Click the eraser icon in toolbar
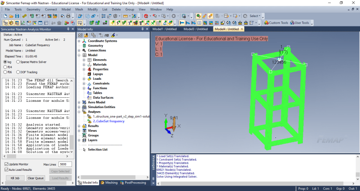360x191 pixels. pyautogui.click(x=210, y=16)
